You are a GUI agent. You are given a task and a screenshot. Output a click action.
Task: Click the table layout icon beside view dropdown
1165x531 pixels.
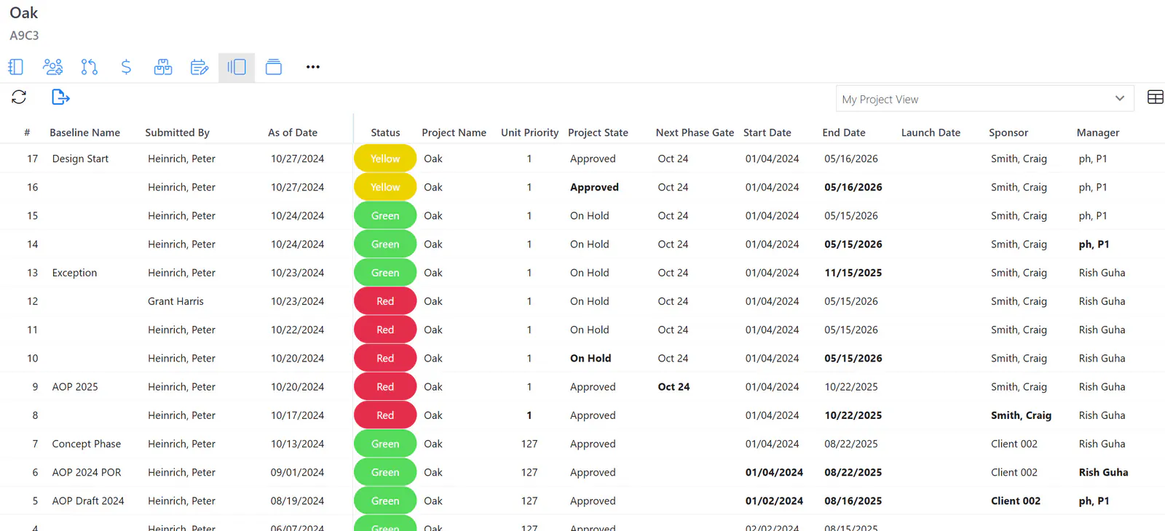pos(1155,97)
